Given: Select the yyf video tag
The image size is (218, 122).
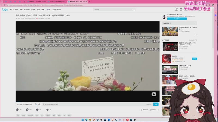Looking at the screenshot, I should coord(64,115).
